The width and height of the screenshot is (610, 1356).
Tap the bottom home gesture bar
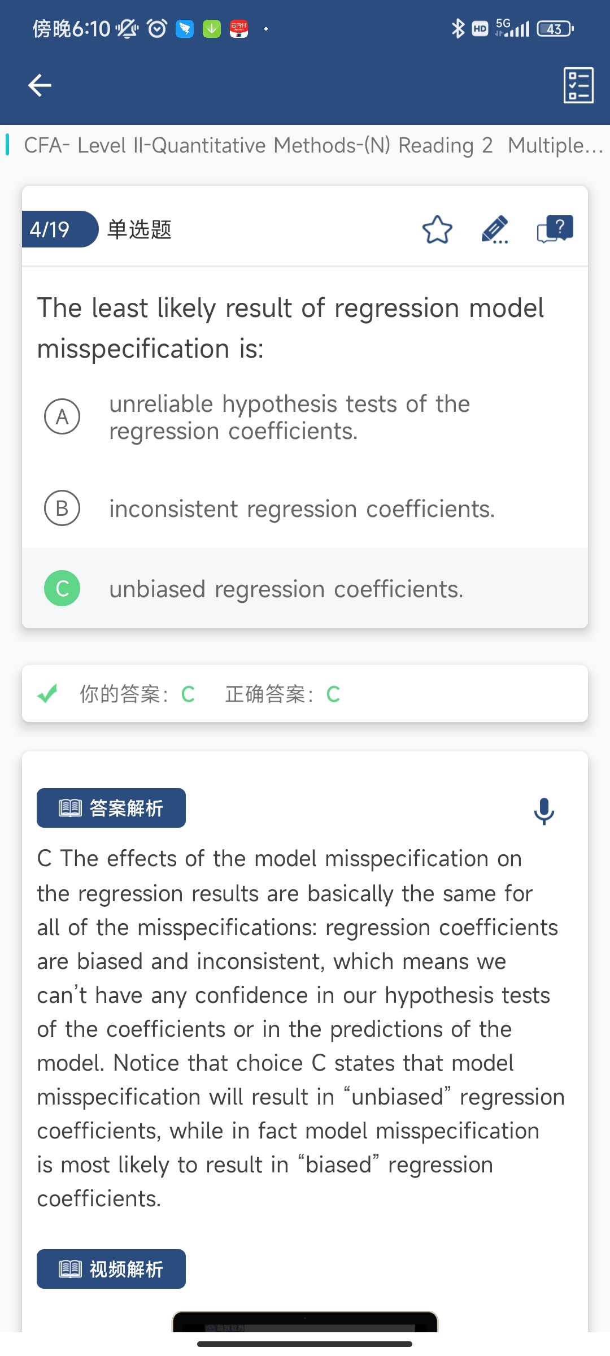(x=305, y=1344)
